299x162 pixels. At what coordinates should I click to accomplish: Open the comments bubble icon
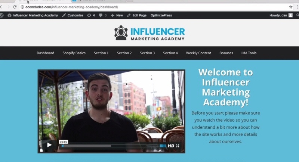[x=102, y=15]
